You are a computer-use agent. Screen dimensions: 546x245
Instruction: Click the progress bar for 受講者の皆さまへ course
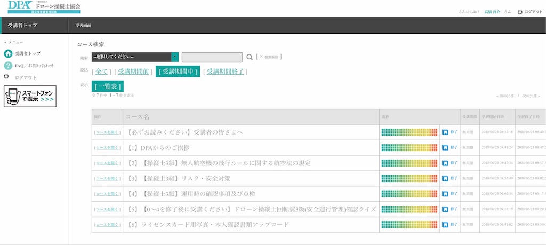pyautogui.click(x=409, y=132)
